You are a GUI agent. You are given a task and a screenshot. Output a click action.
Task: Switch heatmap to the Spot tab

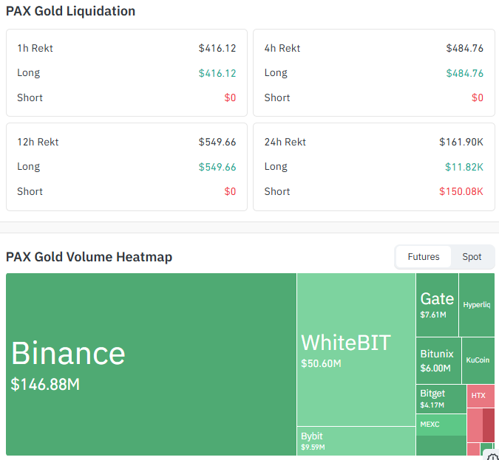coord(472,256)
